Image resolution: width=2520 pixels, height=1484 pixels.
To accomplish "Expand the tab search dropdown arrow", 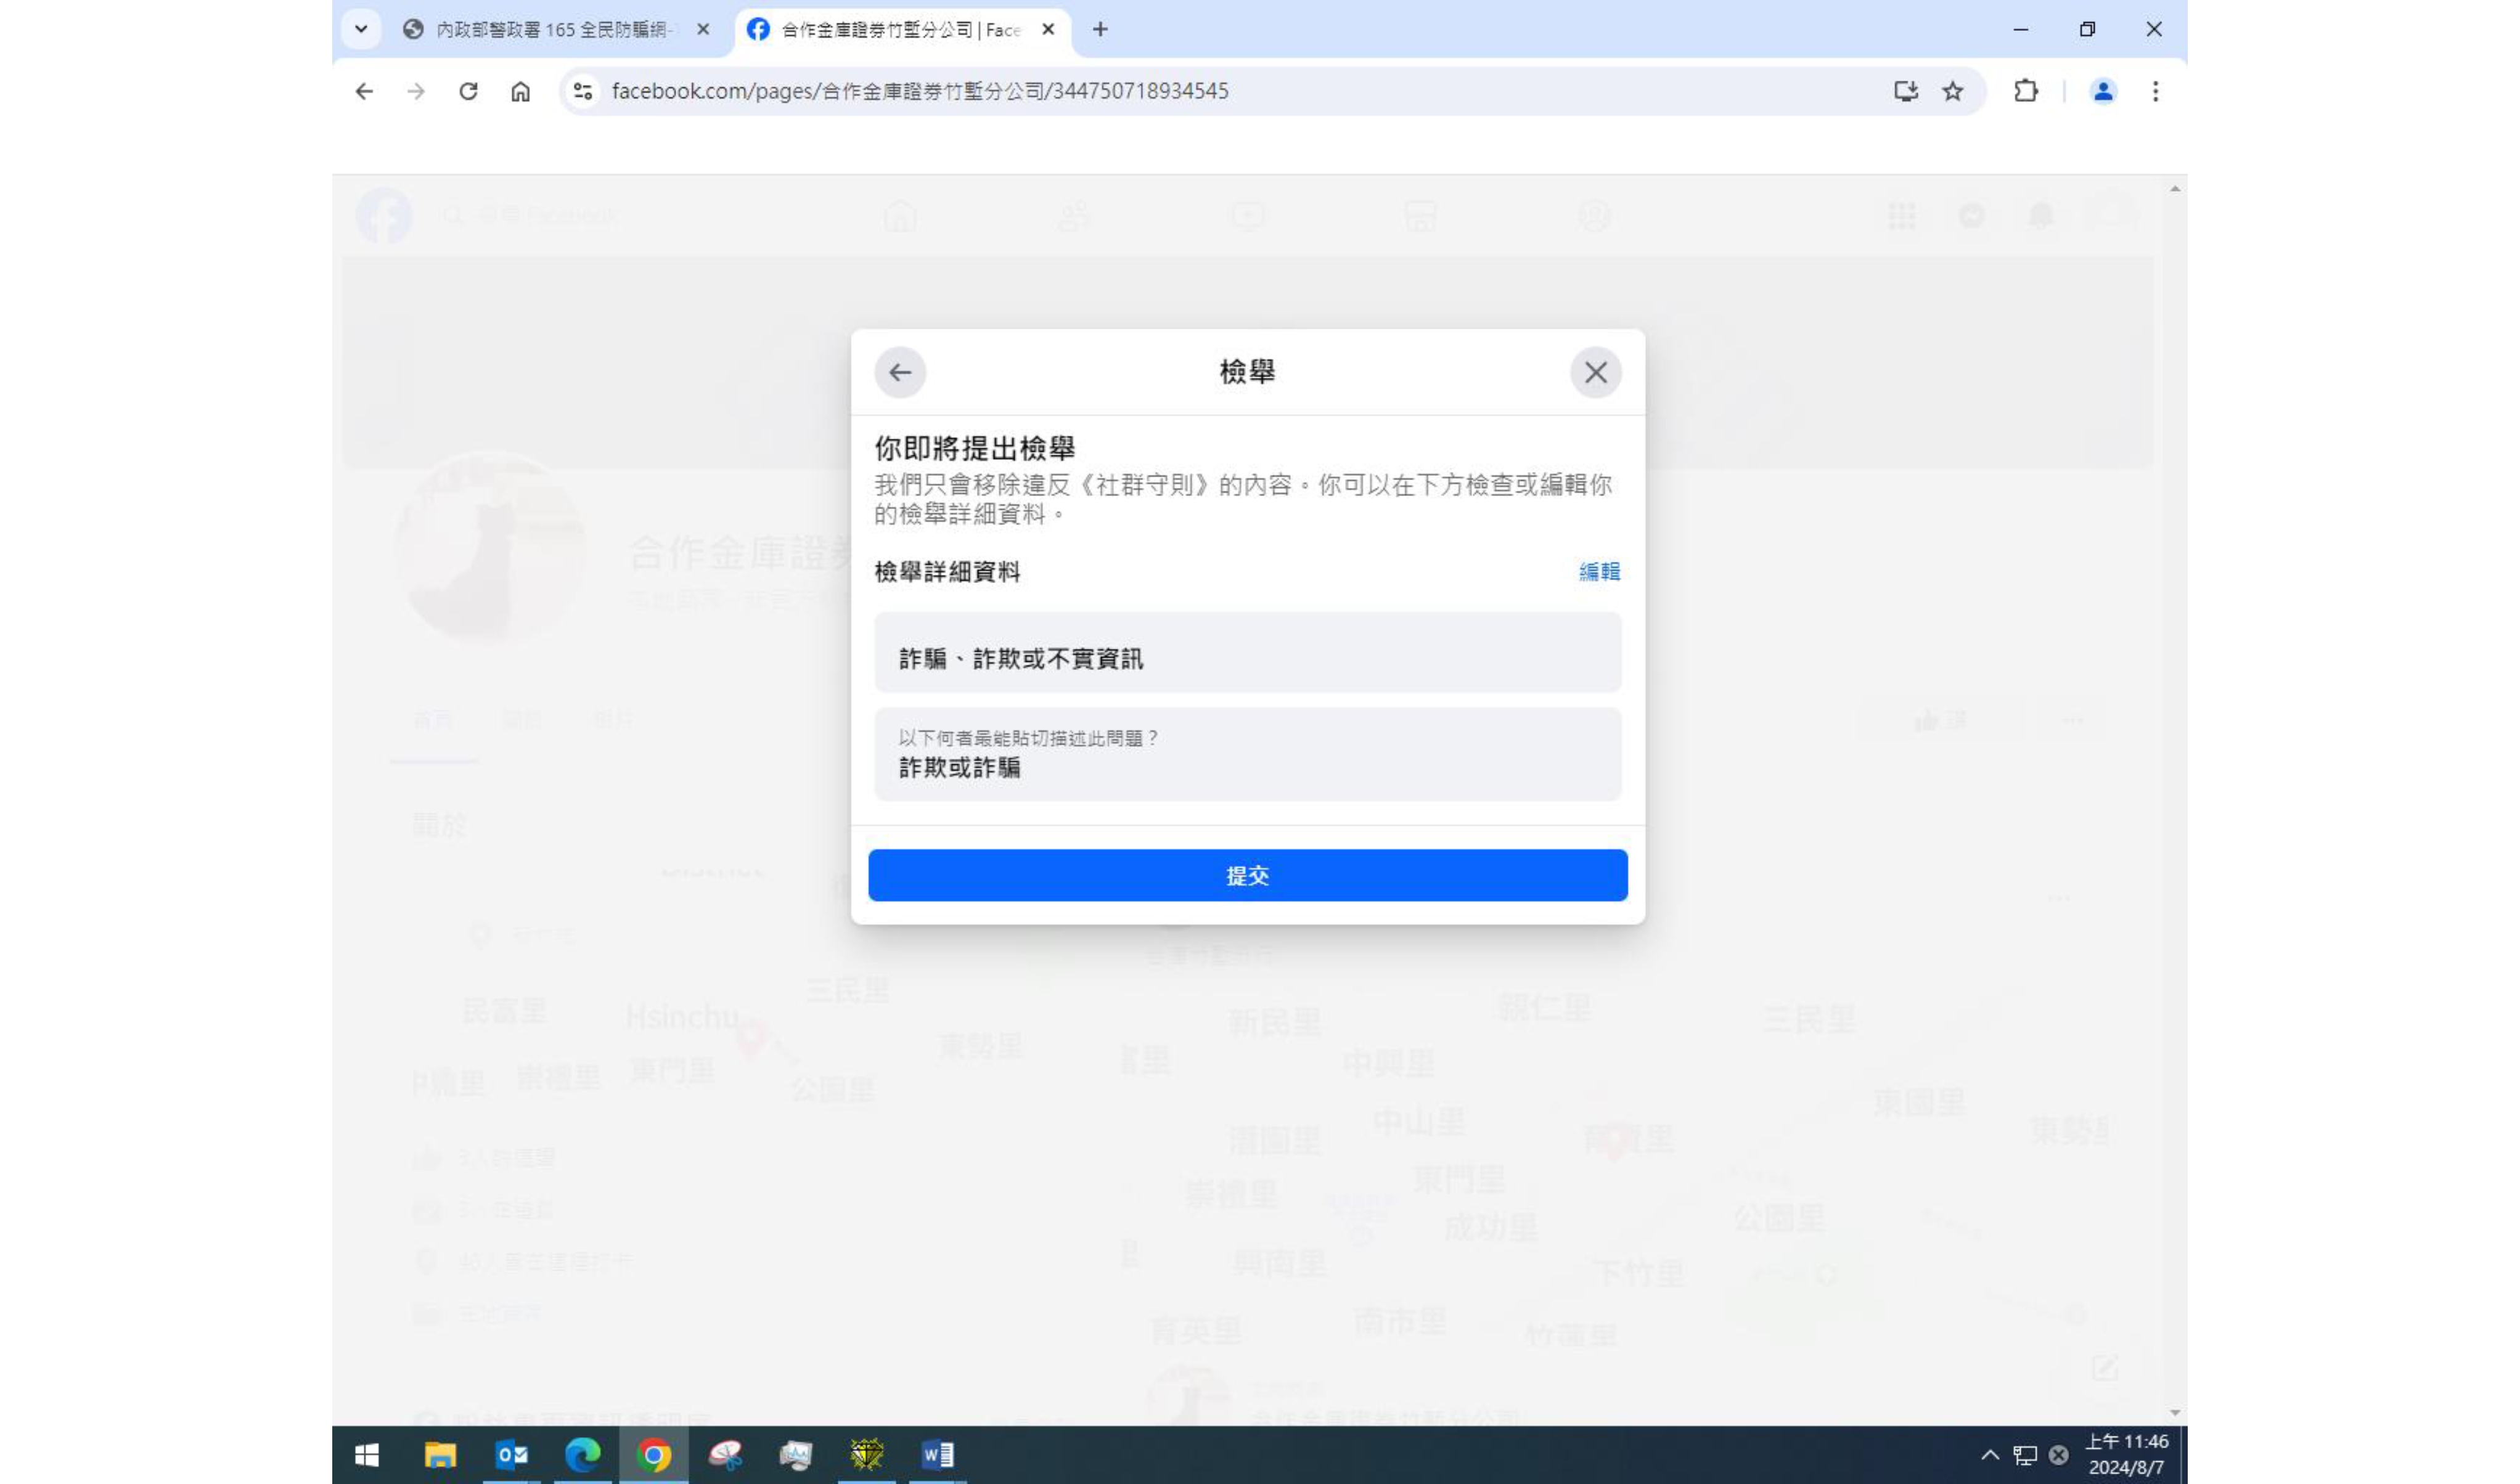I will [x=361, y=29].
